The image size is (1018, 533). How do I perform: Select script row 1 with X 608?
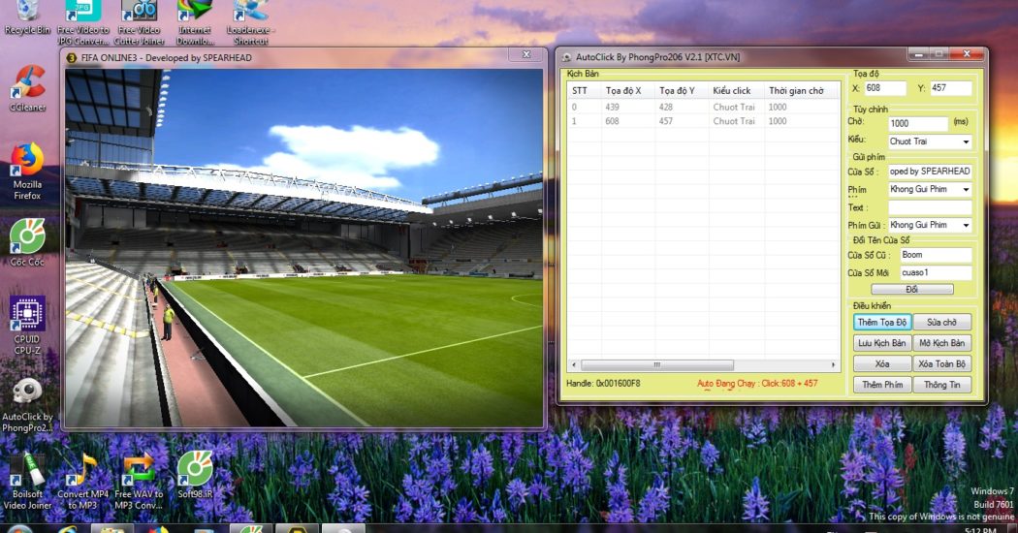coord(704,121)
